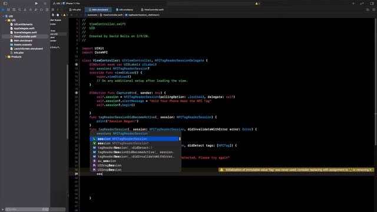Viewport: 377px width, 212px height.
Task: Add a new file with the plus button
Action: click(x=2, y=210)
